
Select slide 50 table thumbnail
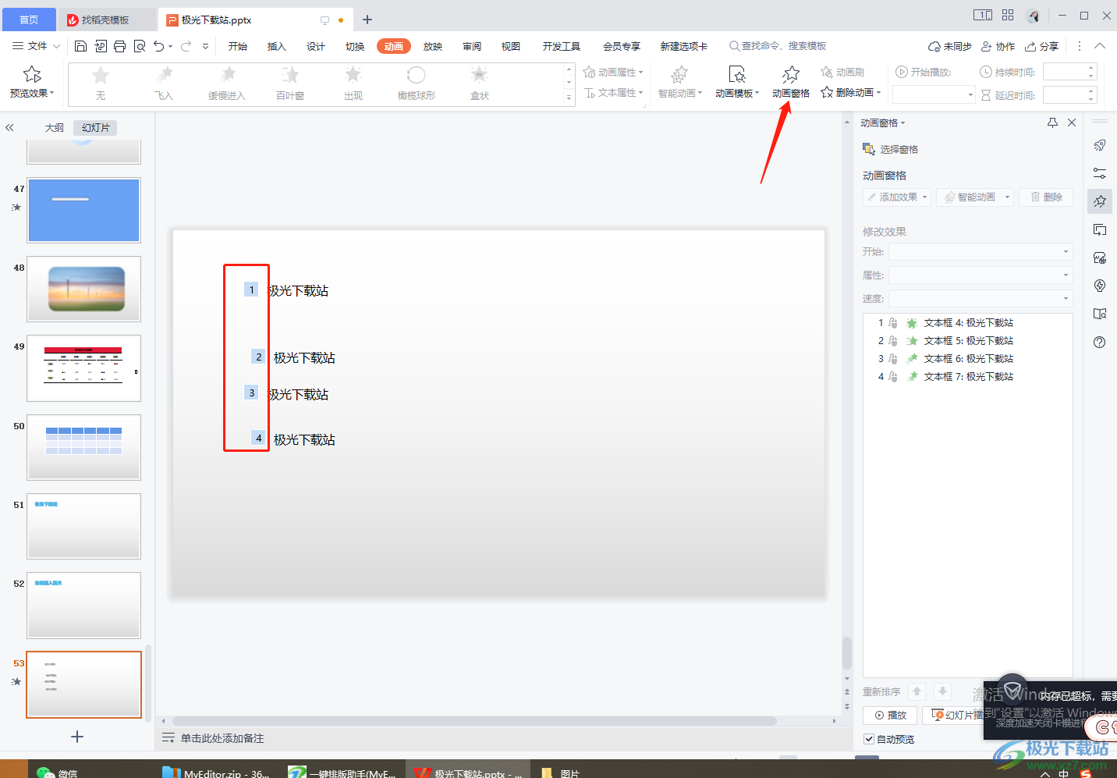pos(84,447)
